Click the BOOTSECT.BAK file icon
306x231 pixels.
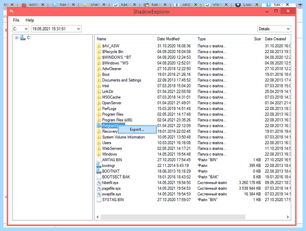click(99, 177)
